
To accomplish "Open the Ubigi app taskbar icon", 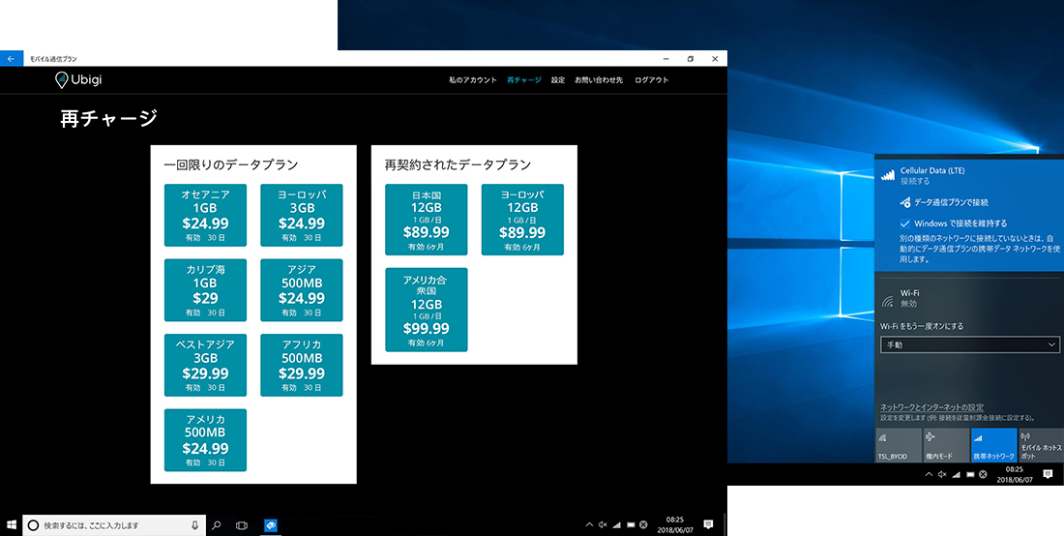I will 270,525.
